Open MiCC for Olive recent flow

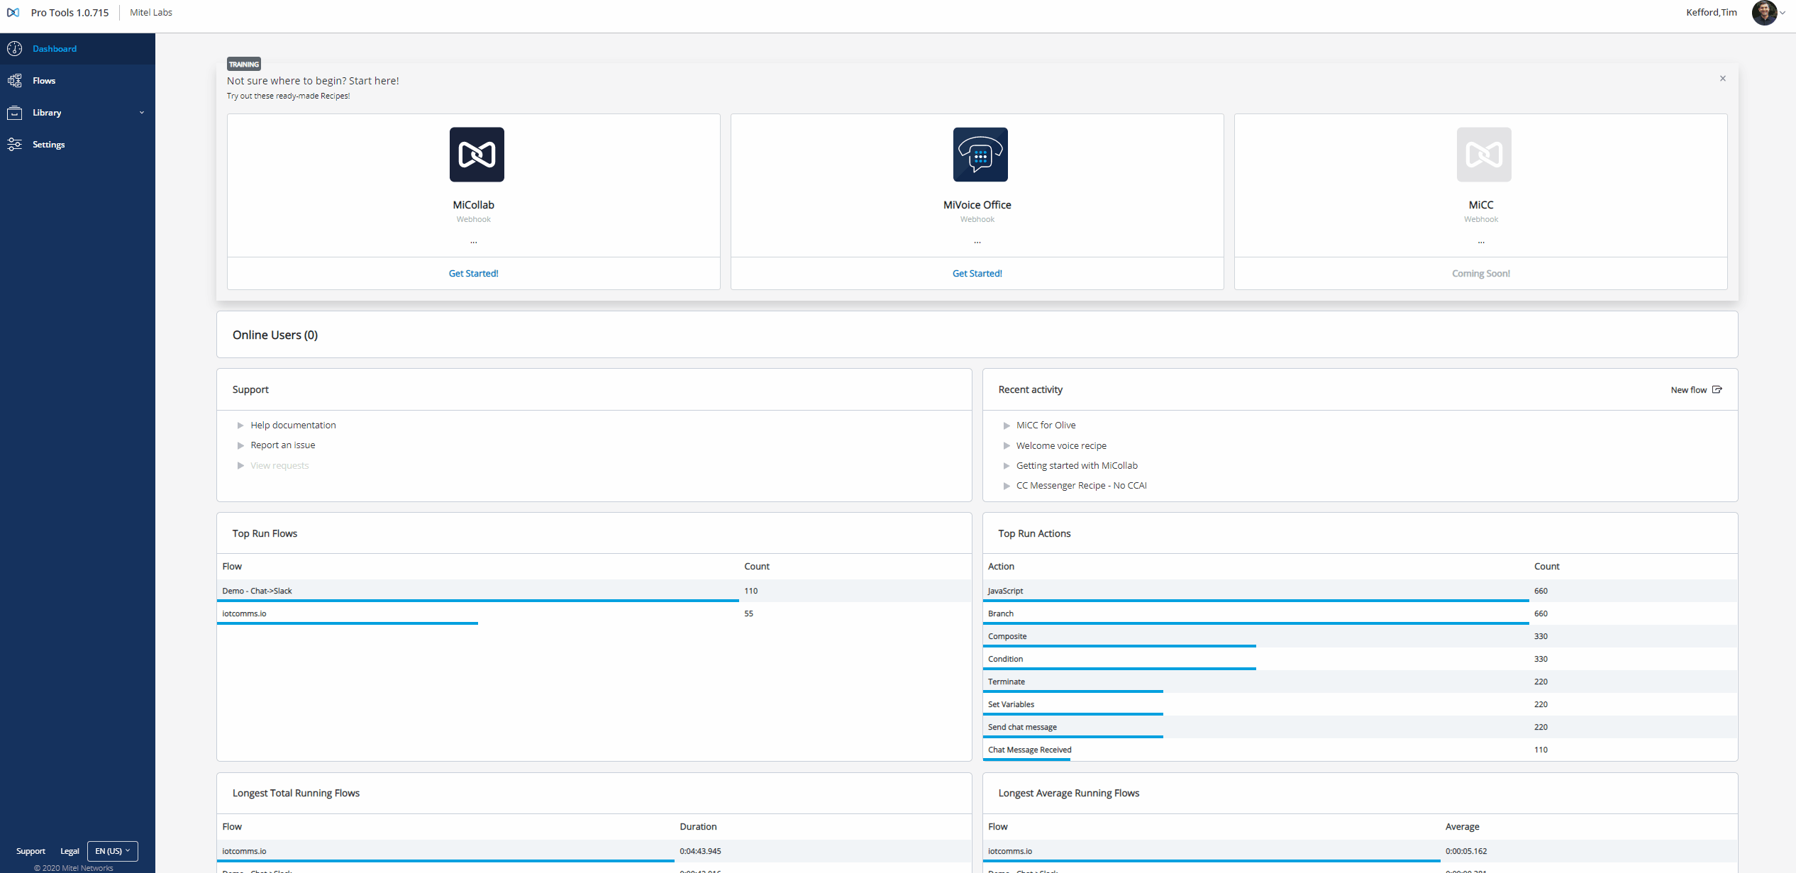(1046, 426)
